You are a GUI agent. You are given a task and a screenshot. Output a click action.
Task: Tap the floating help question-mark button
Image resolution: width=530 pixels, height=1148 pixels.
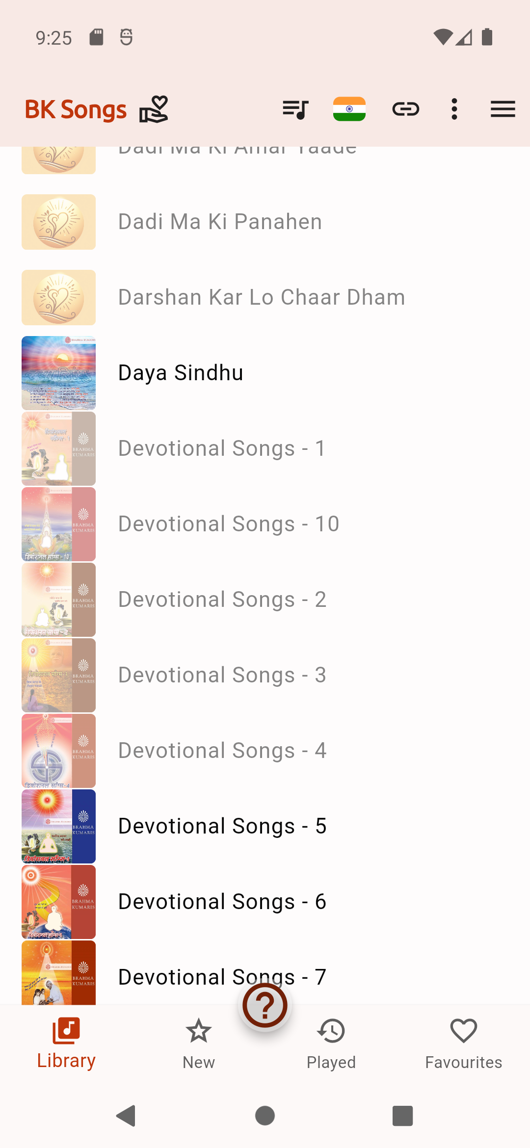tap(265, 1006)
